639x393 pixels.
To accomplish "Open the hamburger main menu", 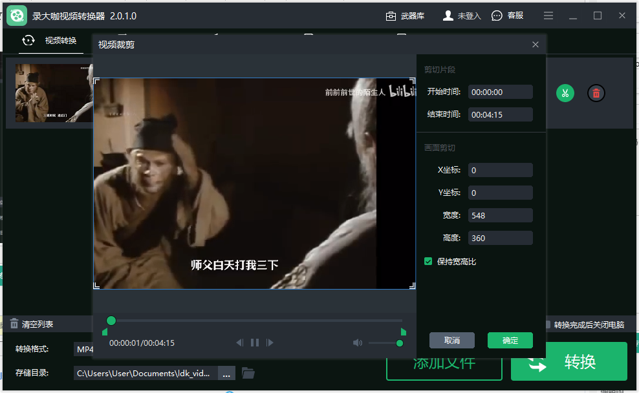I will point(548,16).
